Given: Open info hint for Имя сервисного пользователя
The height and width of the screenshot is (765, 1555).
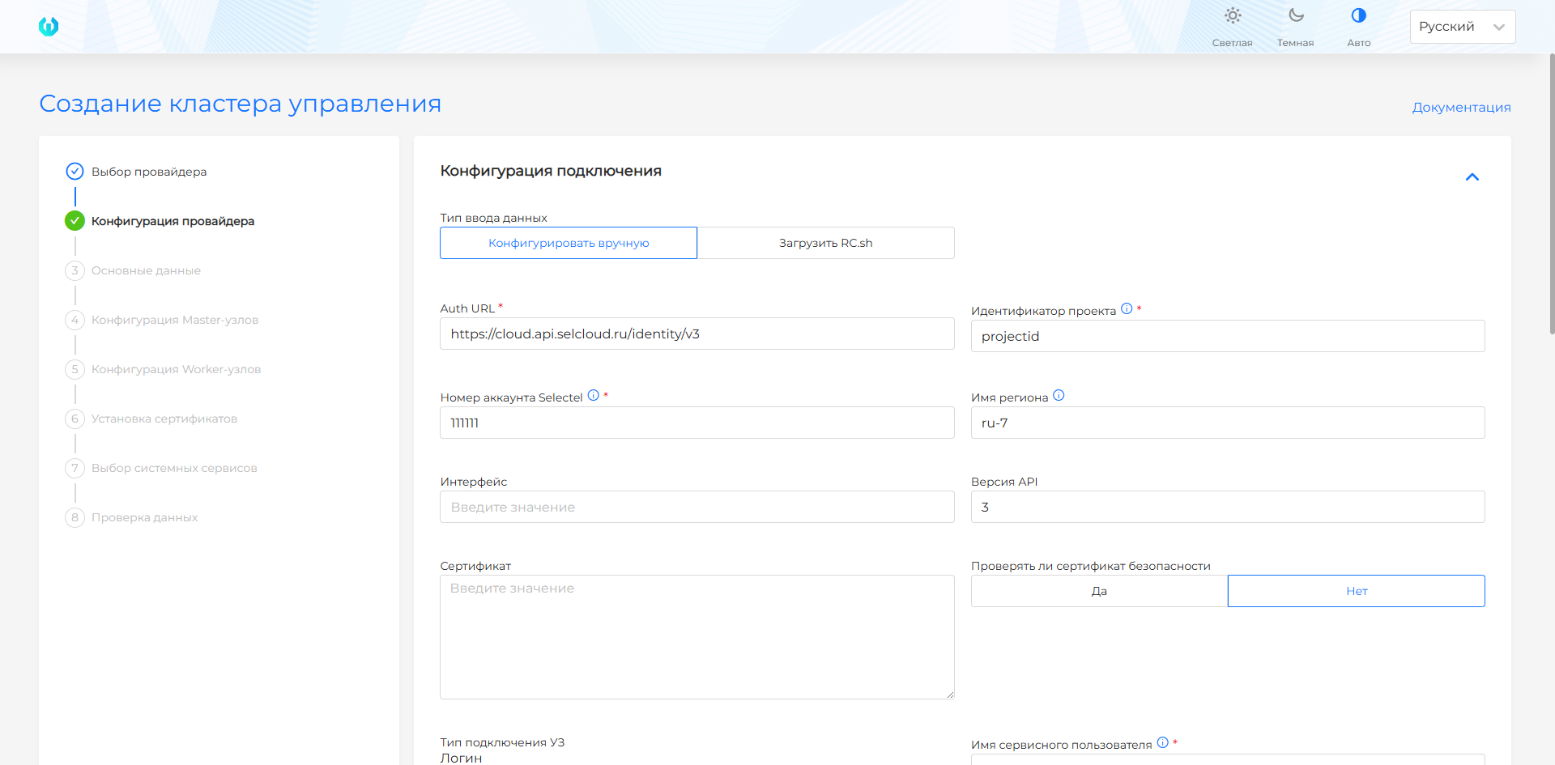Looking at the screenshot, I should [1163, 742].
